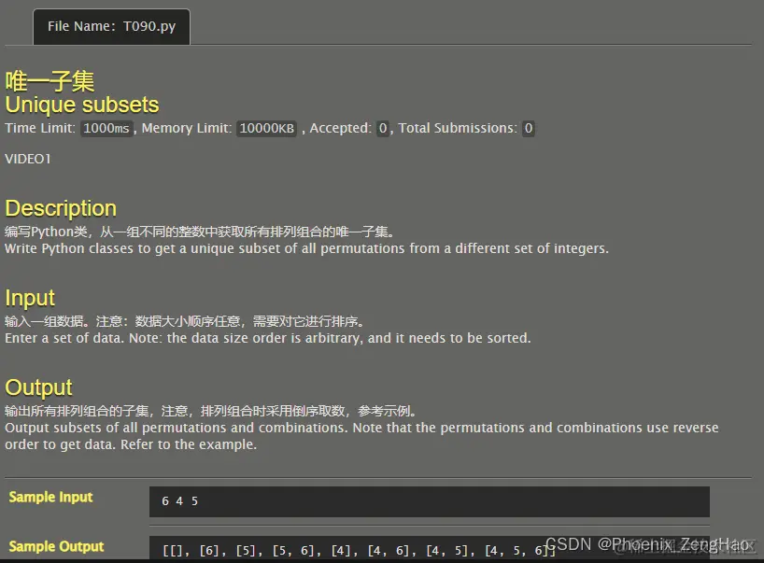Select the File Name: T090.py tab
This screenshot has height=563, width=764.
pyautogui.click(x=111, y=27)
